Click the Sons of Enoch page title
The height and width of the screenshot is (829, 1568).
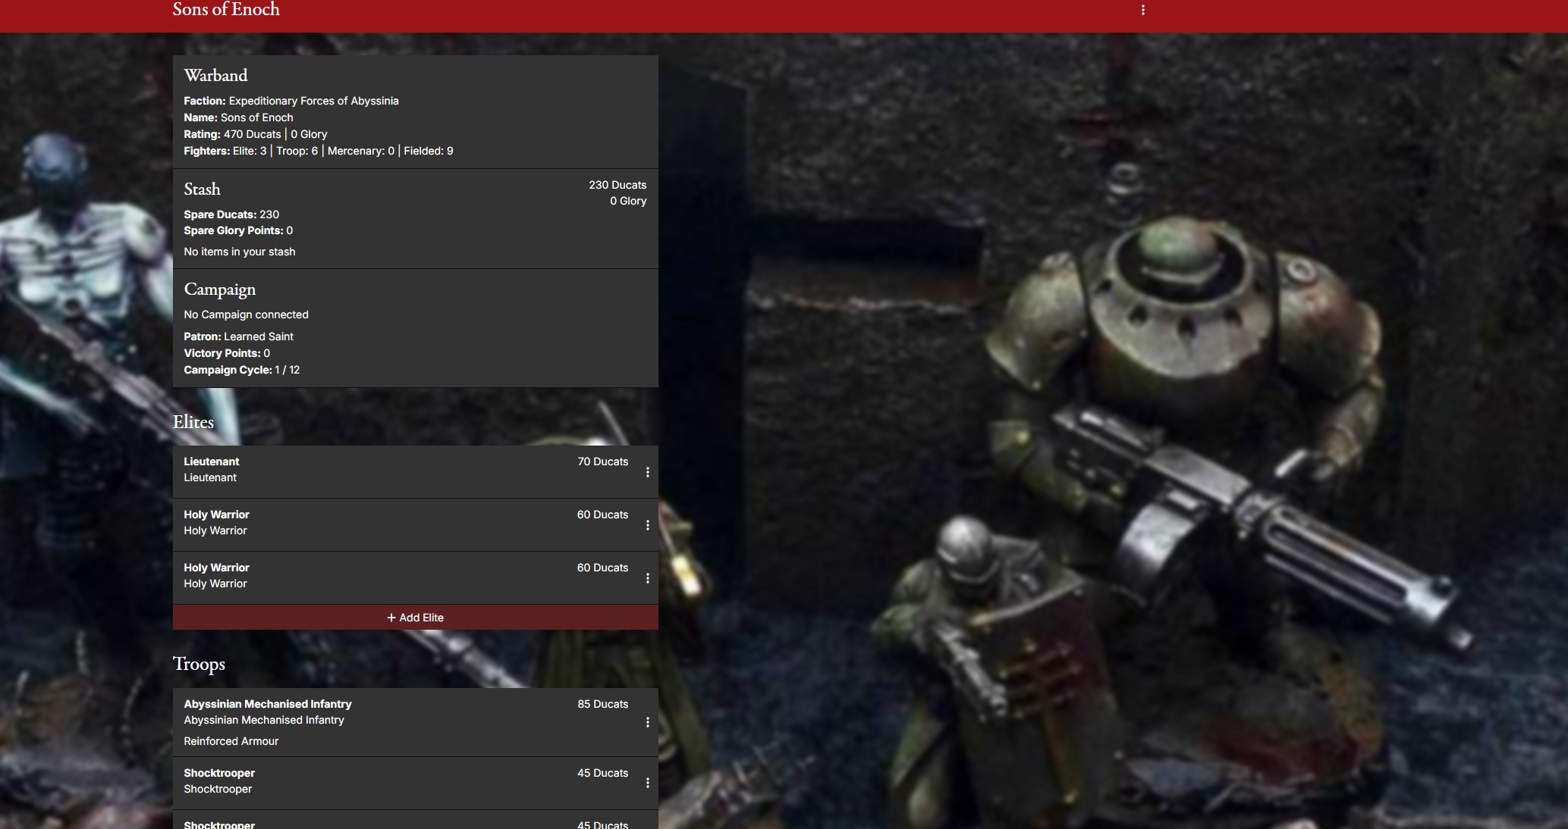[226, 10]
